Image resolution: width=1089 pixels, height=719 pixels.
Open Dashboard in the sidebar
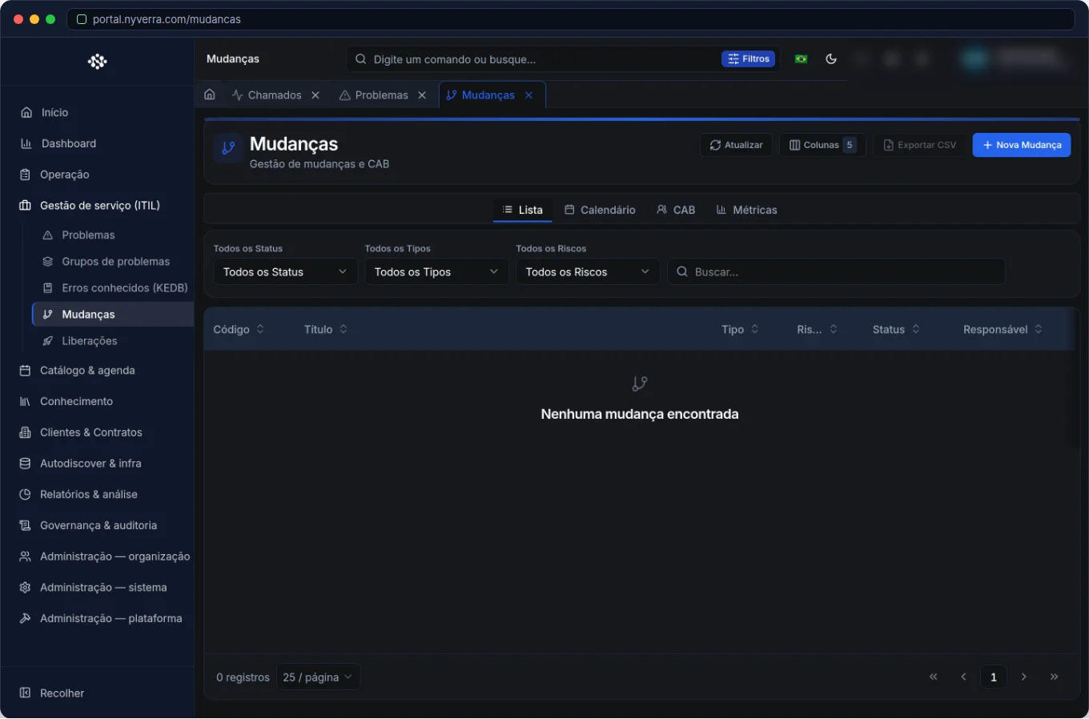[97, 143]
